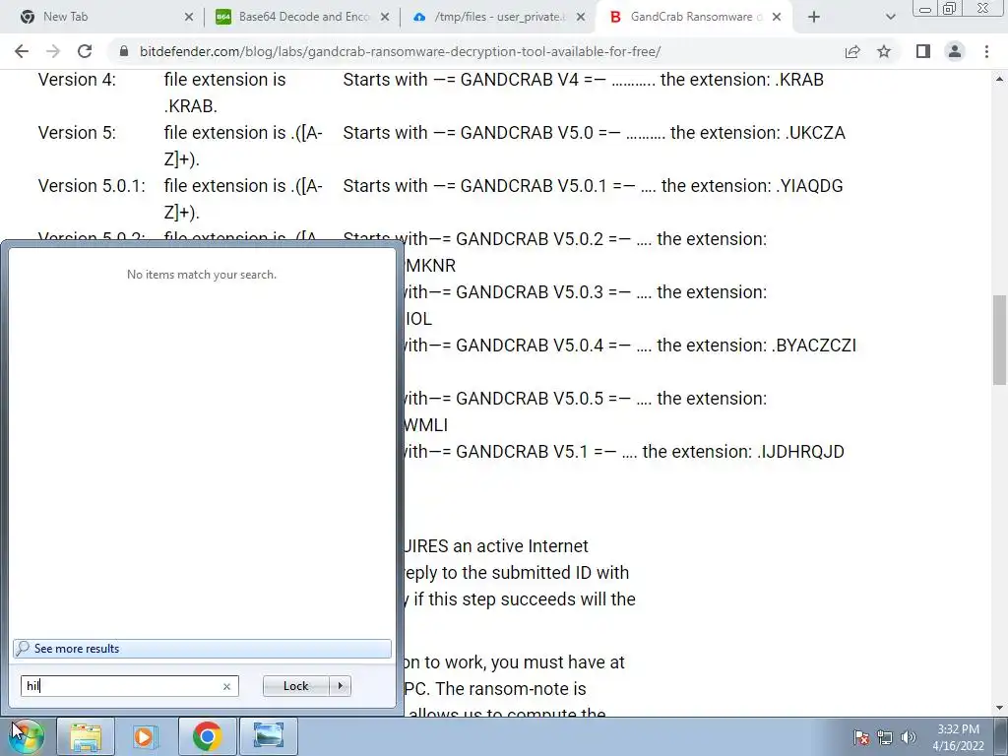Click the 'Version 4:' label

(77, 80)
